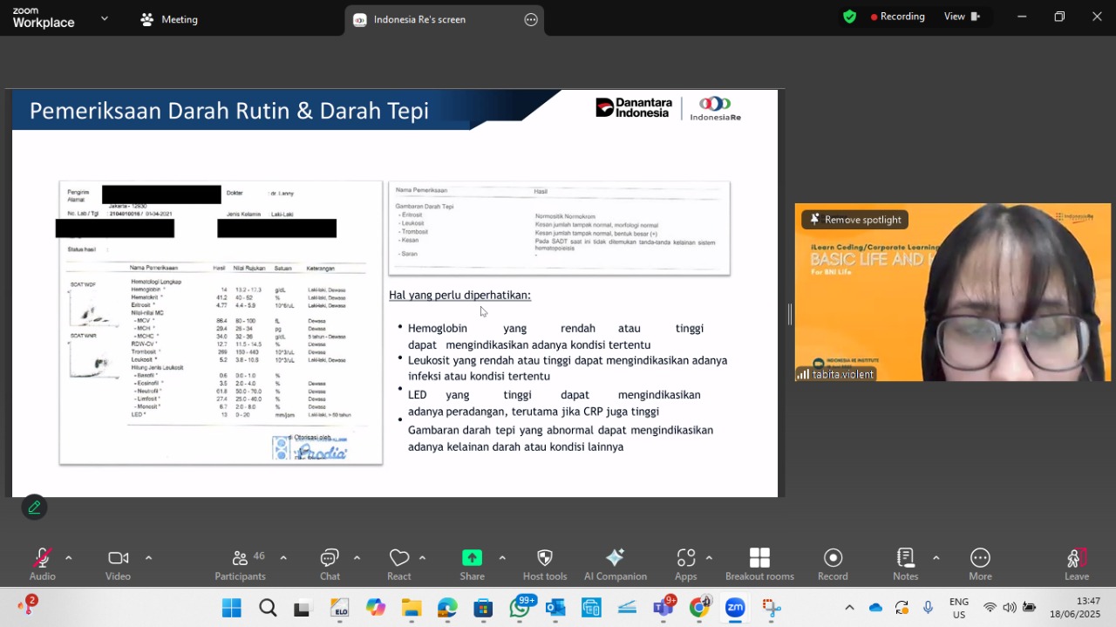This screenshot has width=1116, height=627.
Task: Open Google Chrome from the taskbar
Action: 699,608
